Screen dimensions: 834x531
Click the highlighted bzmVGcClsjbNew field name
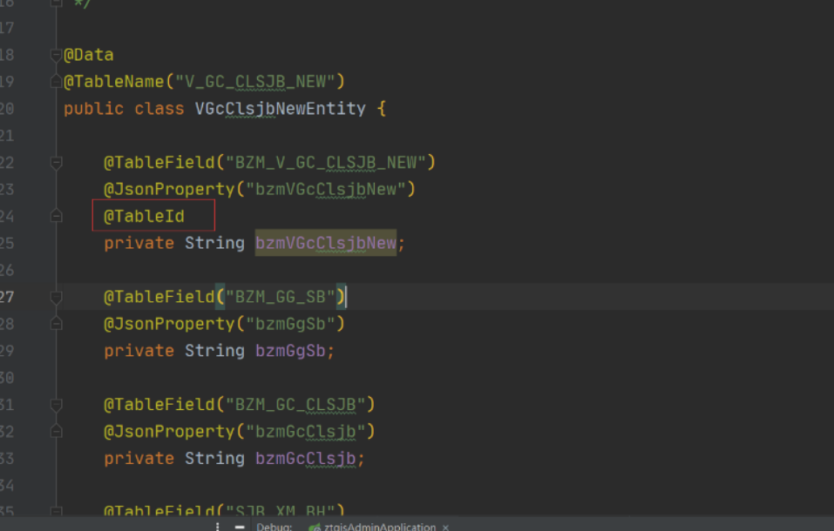(325, 243)
